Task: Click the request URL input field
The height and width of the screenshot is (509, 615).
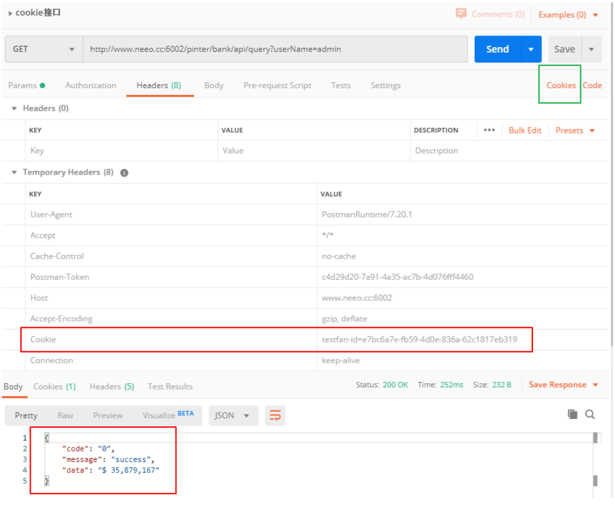Action: [x=276, y=49]
